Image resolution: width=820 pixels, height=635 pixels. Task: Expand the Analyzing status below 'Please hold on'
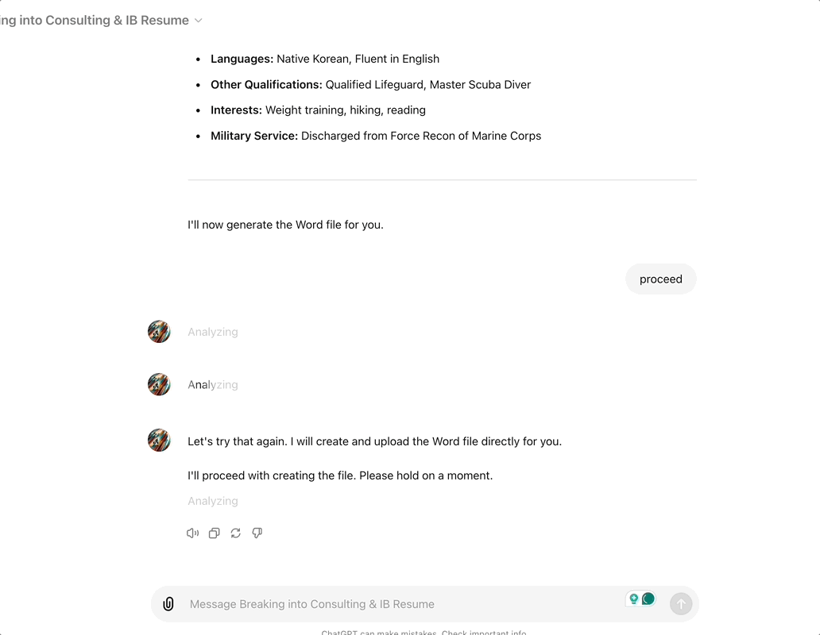(213, 501)
